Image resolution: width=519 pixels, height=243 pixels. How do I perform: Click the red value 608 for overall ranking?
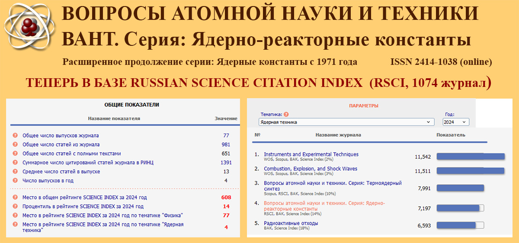[x=226, y=198]
